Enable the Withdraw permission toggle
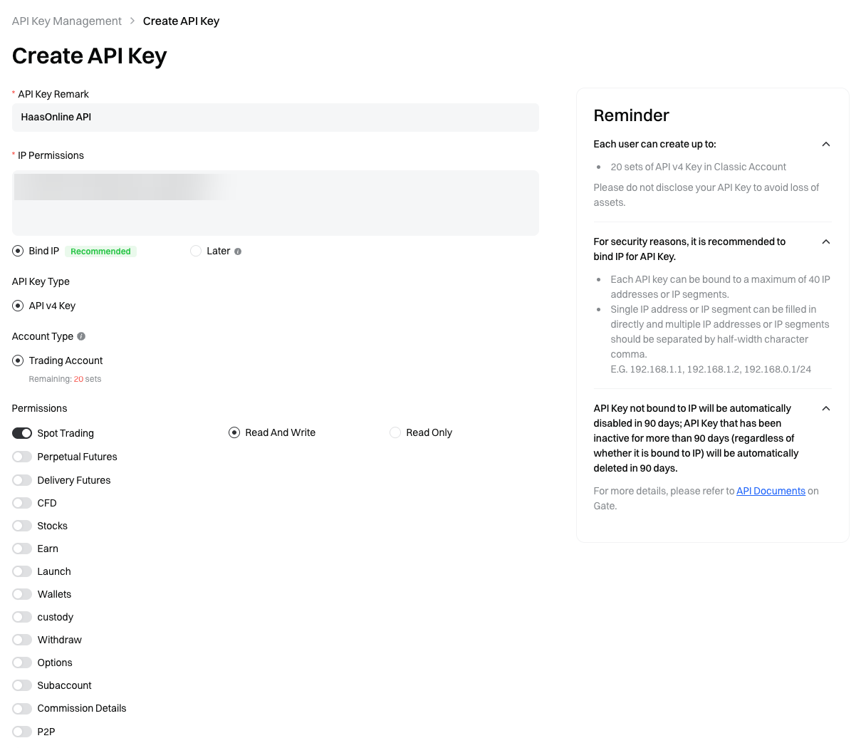The width and height of the screenshot is (861, 748). (22, 640)
